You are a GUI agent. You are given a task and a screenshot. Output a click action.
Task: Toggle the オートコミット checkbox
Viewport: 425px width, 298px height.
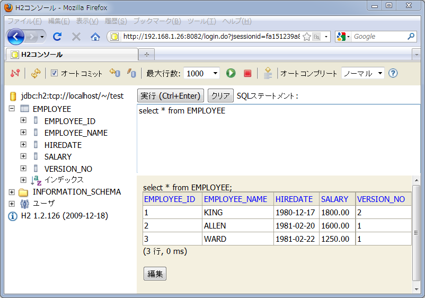click(x=54, y=73)
